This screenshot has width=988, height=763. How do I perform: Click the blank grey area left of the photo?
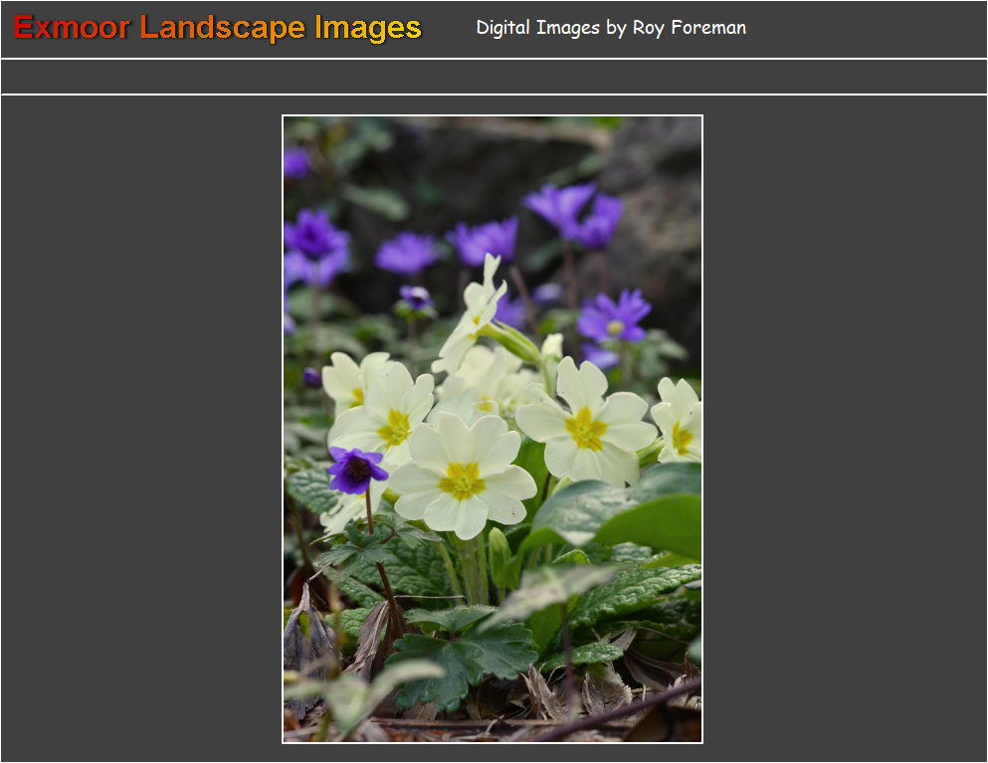139,428
